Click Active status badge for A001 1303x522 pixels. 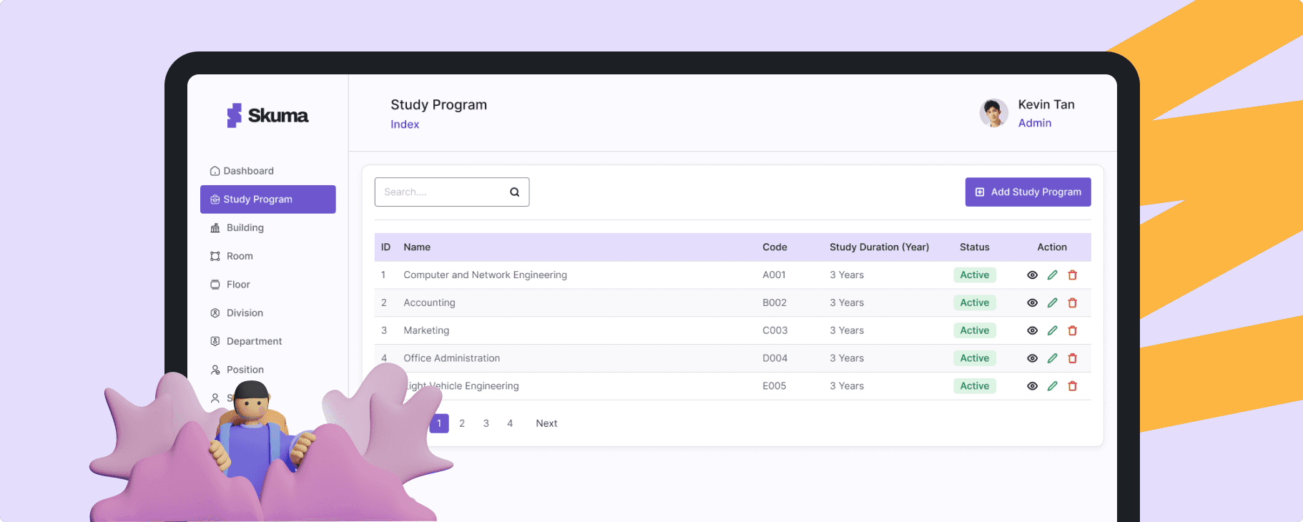975,275
